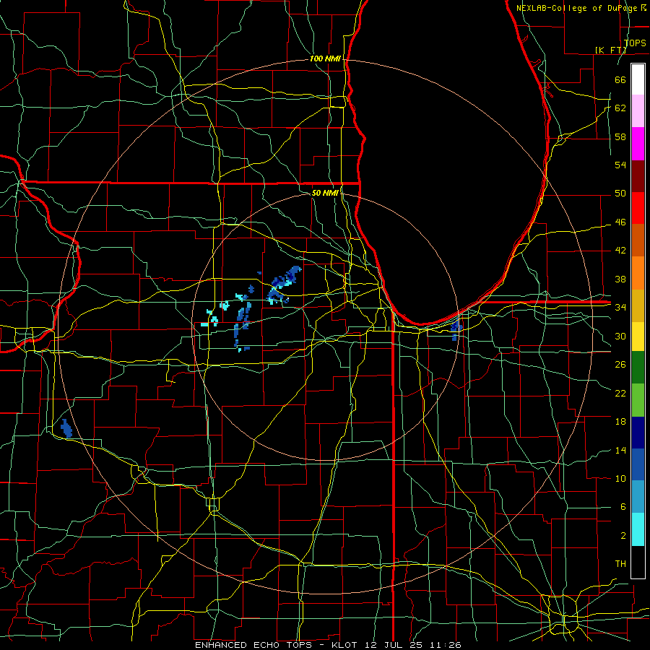650x650 pixels.
Task: Click the "TH" threshold legend label
Action: tap(620, 564)
